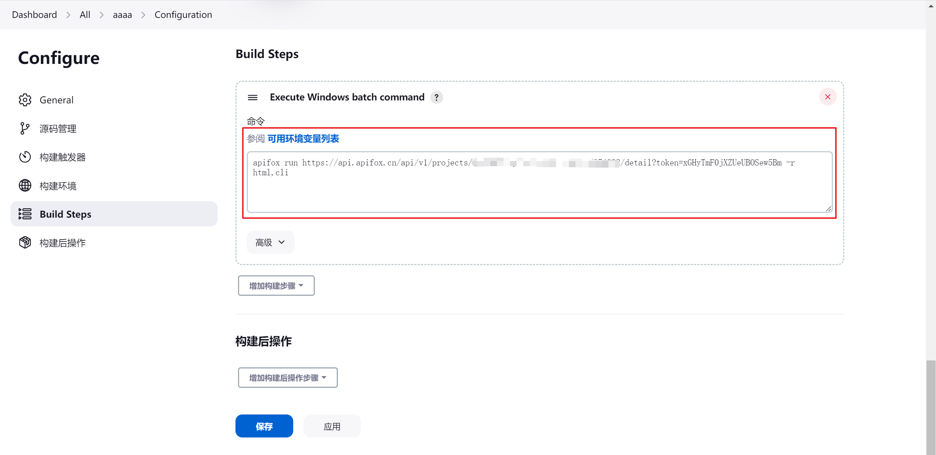The height and width of the screenshot is (455, 936).
Task: Click the 应用 apply button
Action: coord(332,426)
